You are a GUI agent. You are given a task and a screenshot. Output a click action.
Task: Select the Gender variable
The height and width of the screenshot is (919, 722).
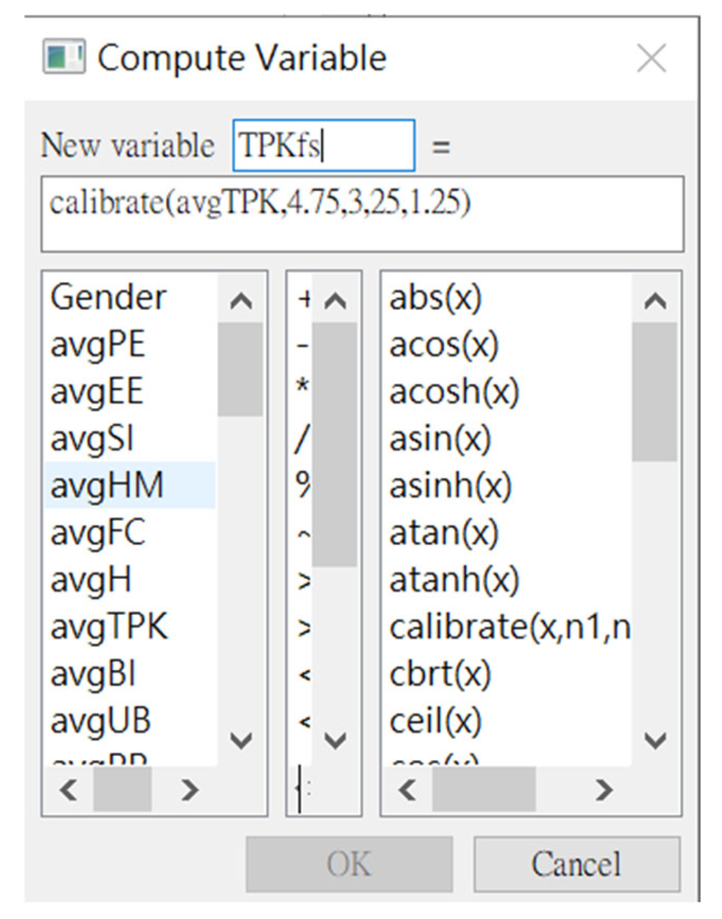tap(109, 297)
